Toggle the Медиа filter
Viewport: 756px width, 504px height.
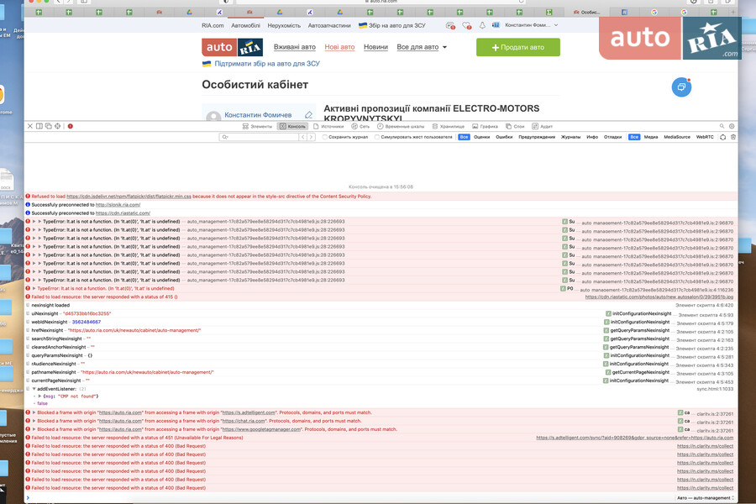(x=651, y=137)
